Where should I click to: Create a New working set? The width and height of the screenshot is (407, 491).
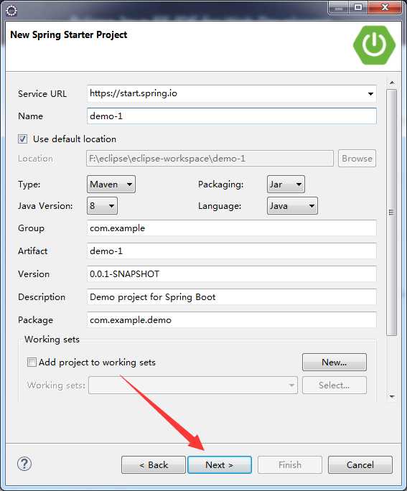pyautogui.click(x=335, y=363)
